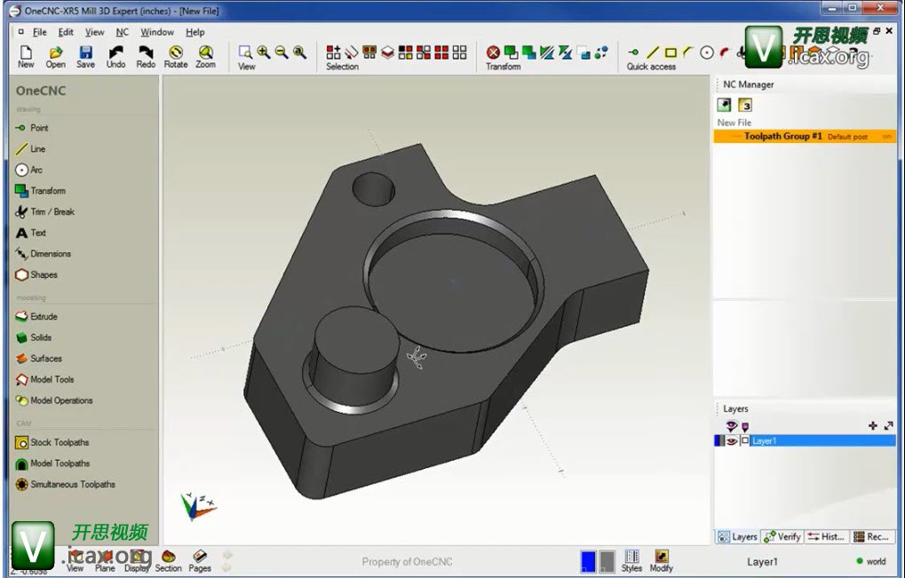Add a new layer with the plus button

873,426
